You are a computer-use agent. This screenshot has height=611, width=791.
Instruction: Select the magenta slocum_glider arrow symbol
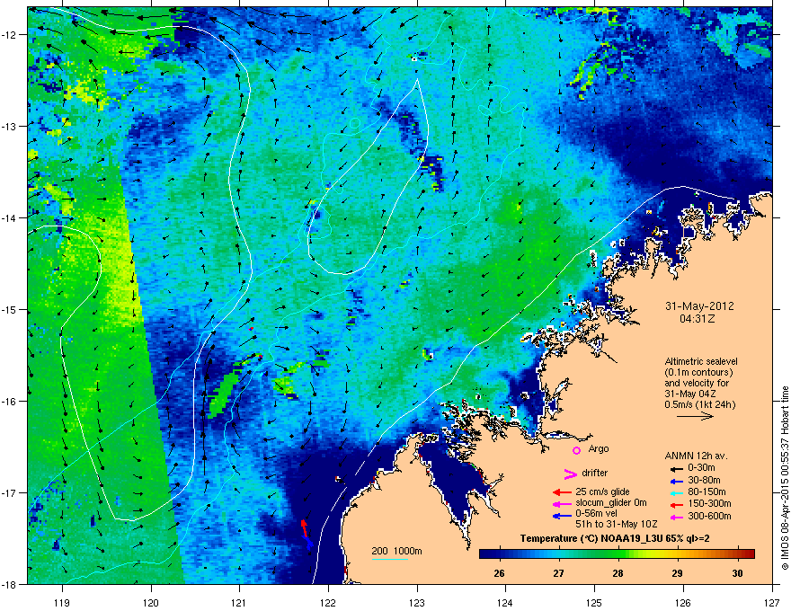click(x=562, y=503)
